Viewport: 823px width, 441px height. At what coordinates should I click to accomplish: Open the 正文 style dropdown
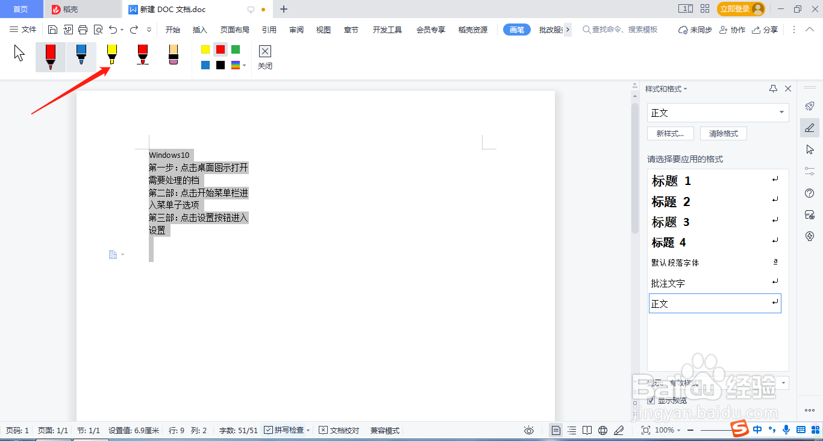780,113
